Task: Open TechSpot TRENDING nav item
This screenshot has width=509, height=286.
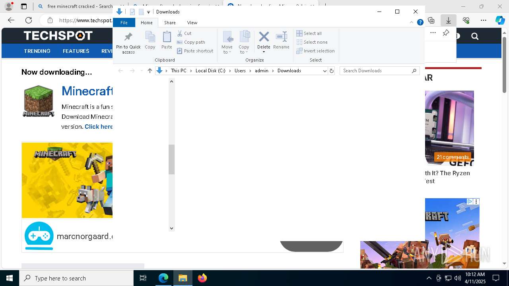Action: coord(37,51)
